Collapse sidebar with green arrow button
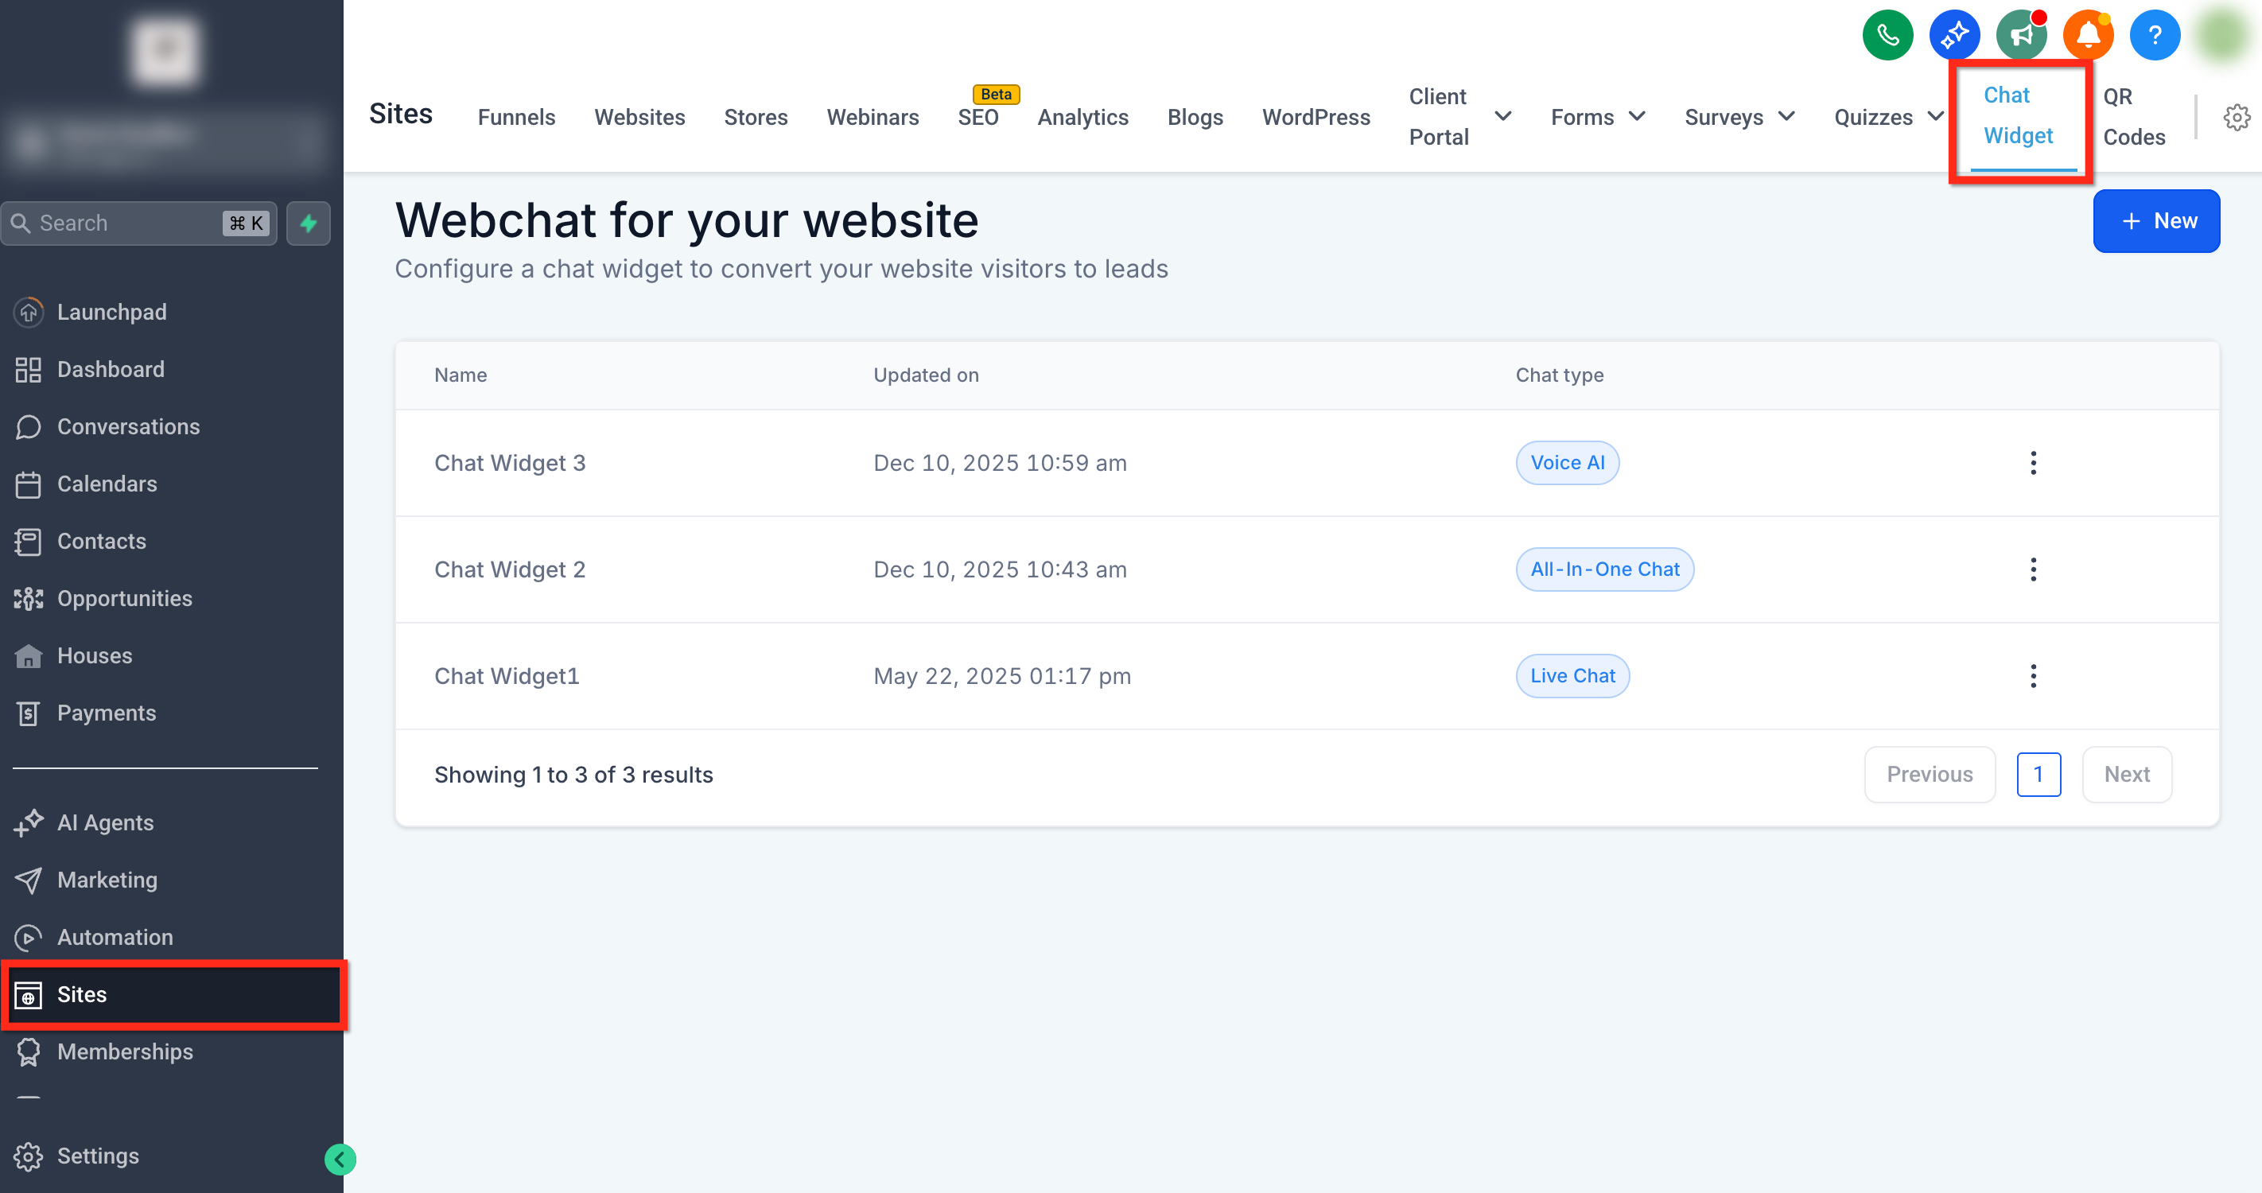Screen dimensions: 2262x1193 340,1159
